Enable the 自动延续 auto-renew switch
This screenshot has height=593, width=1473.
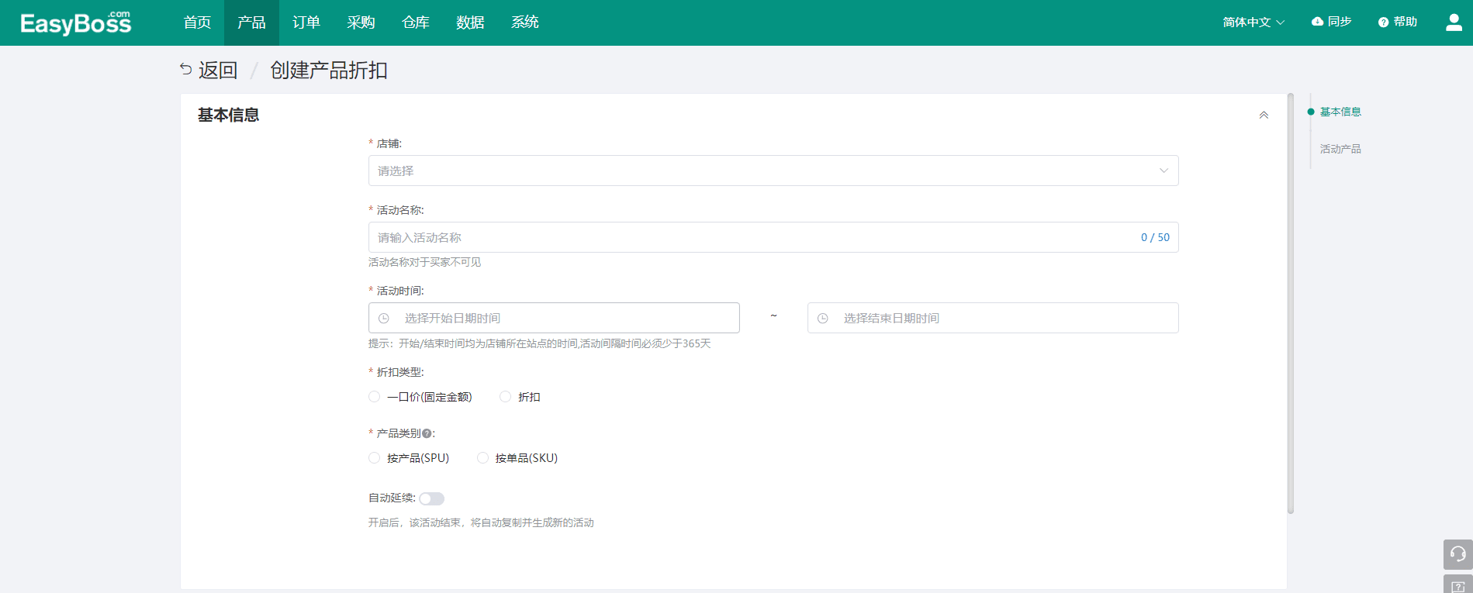point(432,498)
